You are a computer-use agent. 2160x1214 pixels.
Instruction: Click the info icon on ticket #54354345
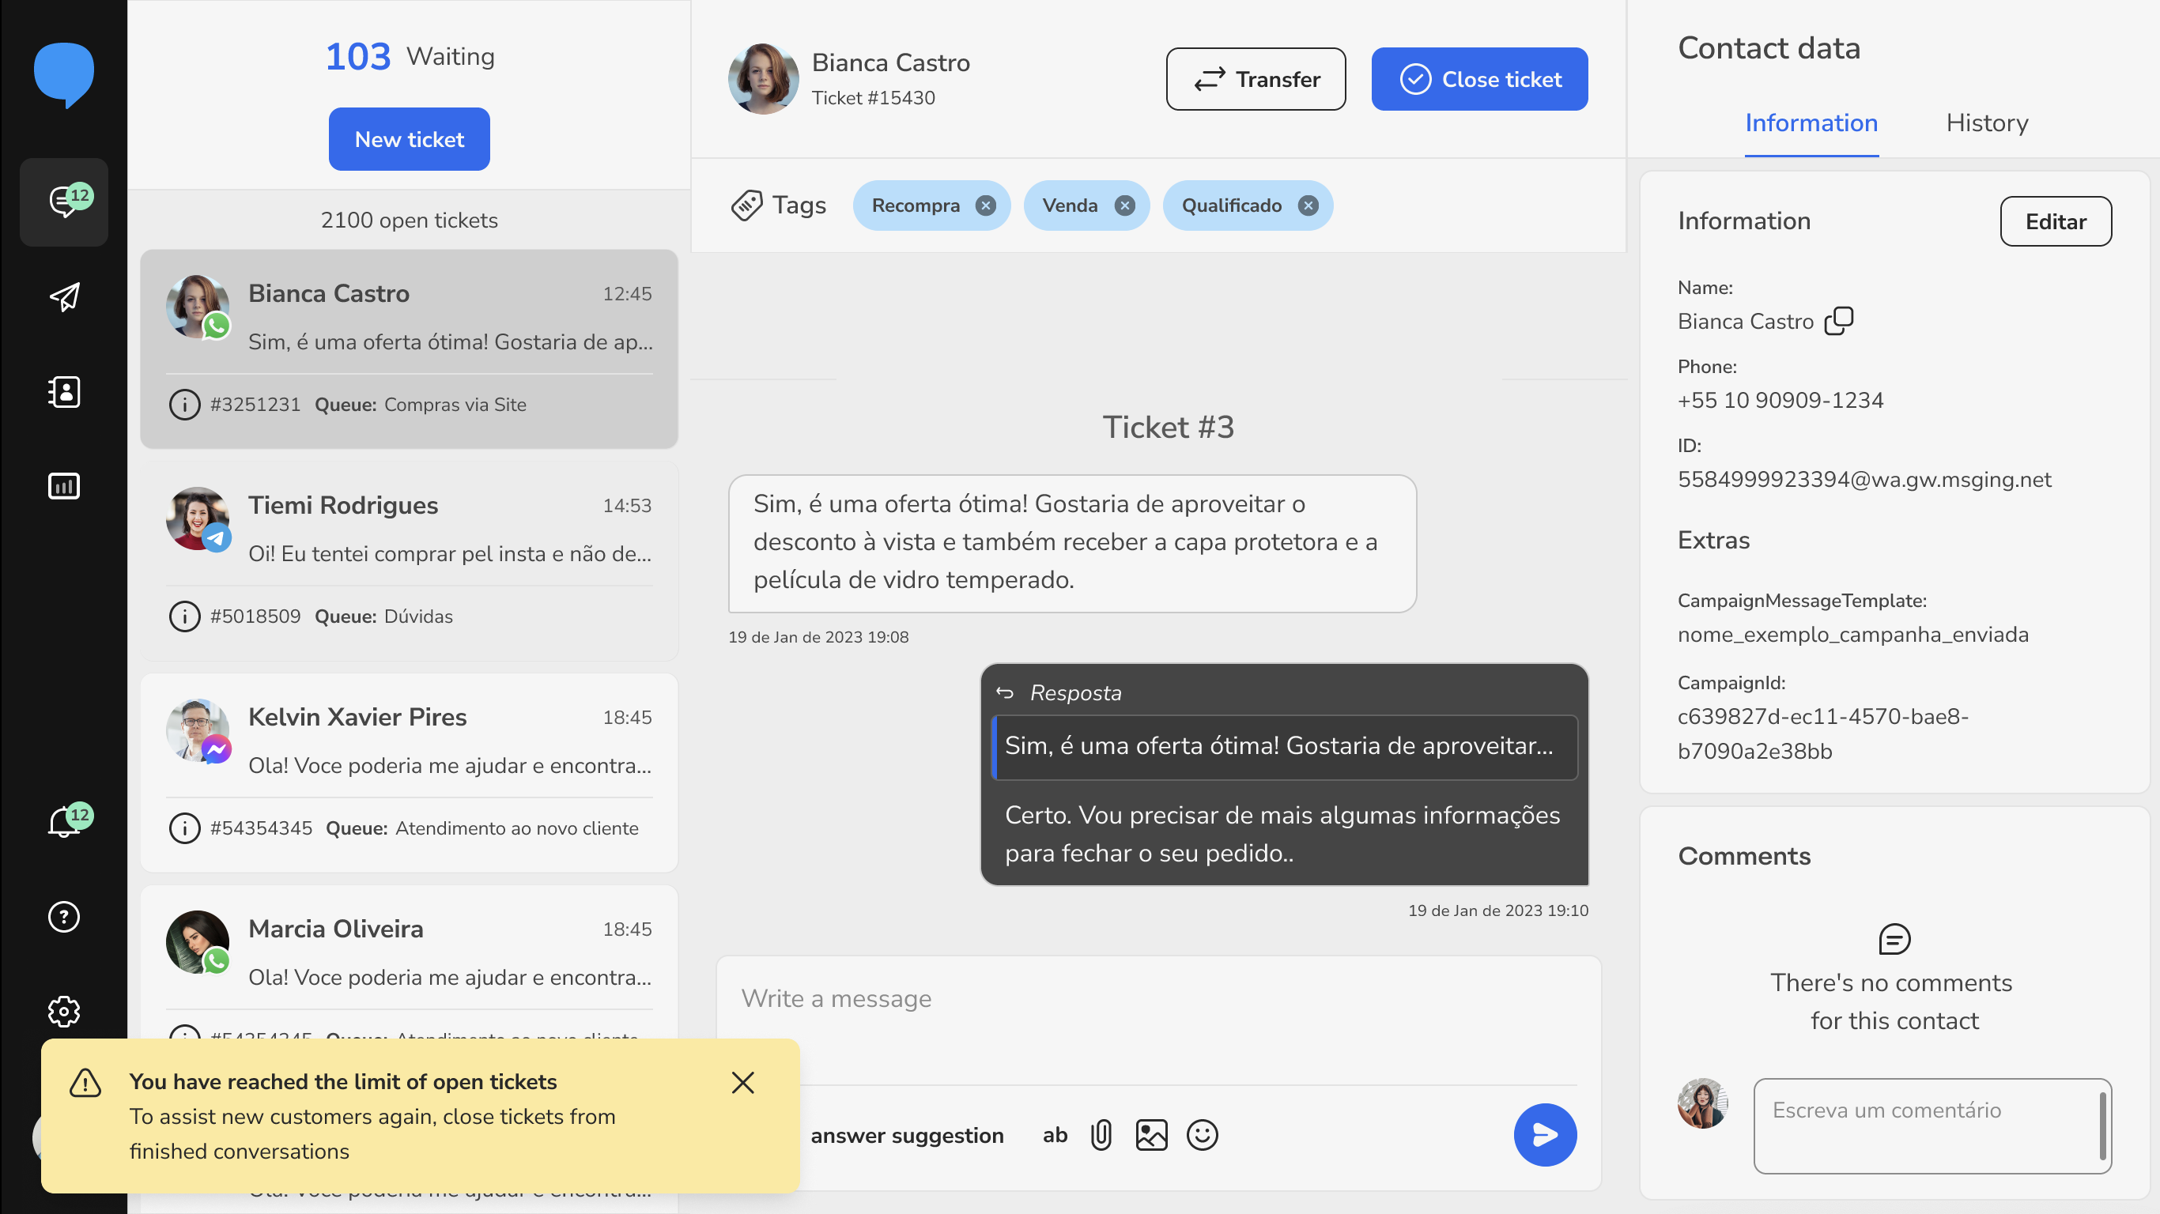(184, 828)
